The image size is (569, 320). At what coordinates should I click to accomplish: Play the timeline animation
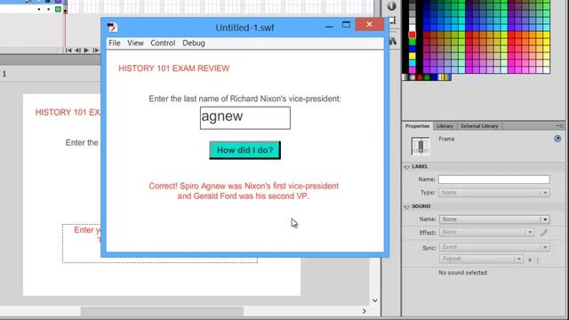pos(86,50)
